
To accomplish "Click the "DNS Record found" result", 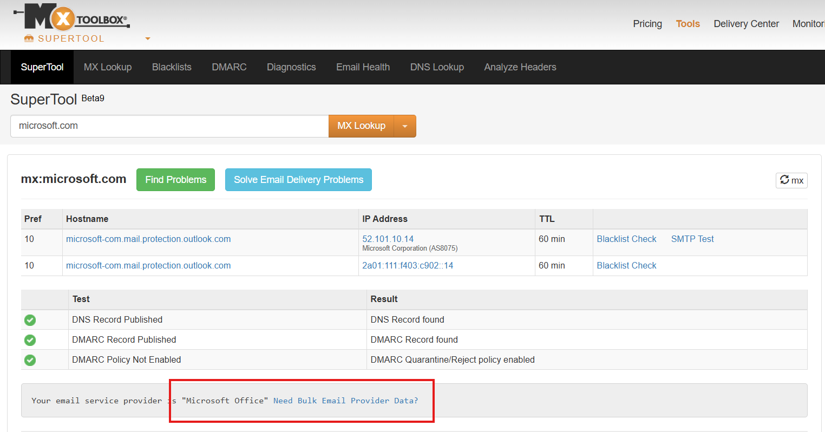I will pos(407,319).
